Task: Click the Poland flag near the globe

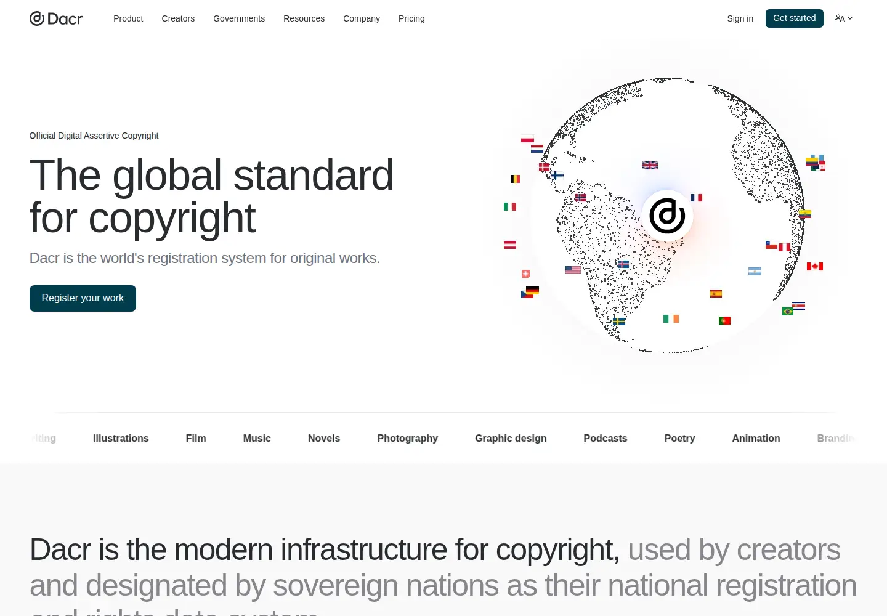Action: coord(527,139)
